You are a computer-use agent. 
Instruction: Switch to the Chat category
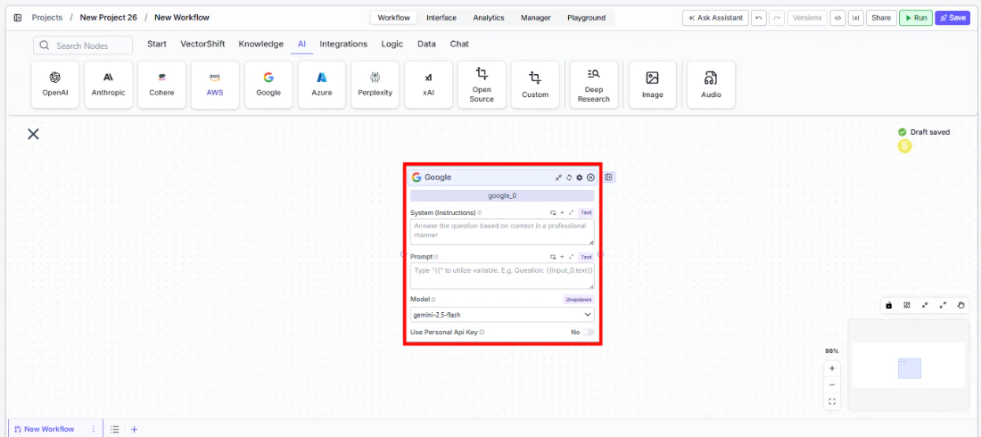[x=459, y=45]
